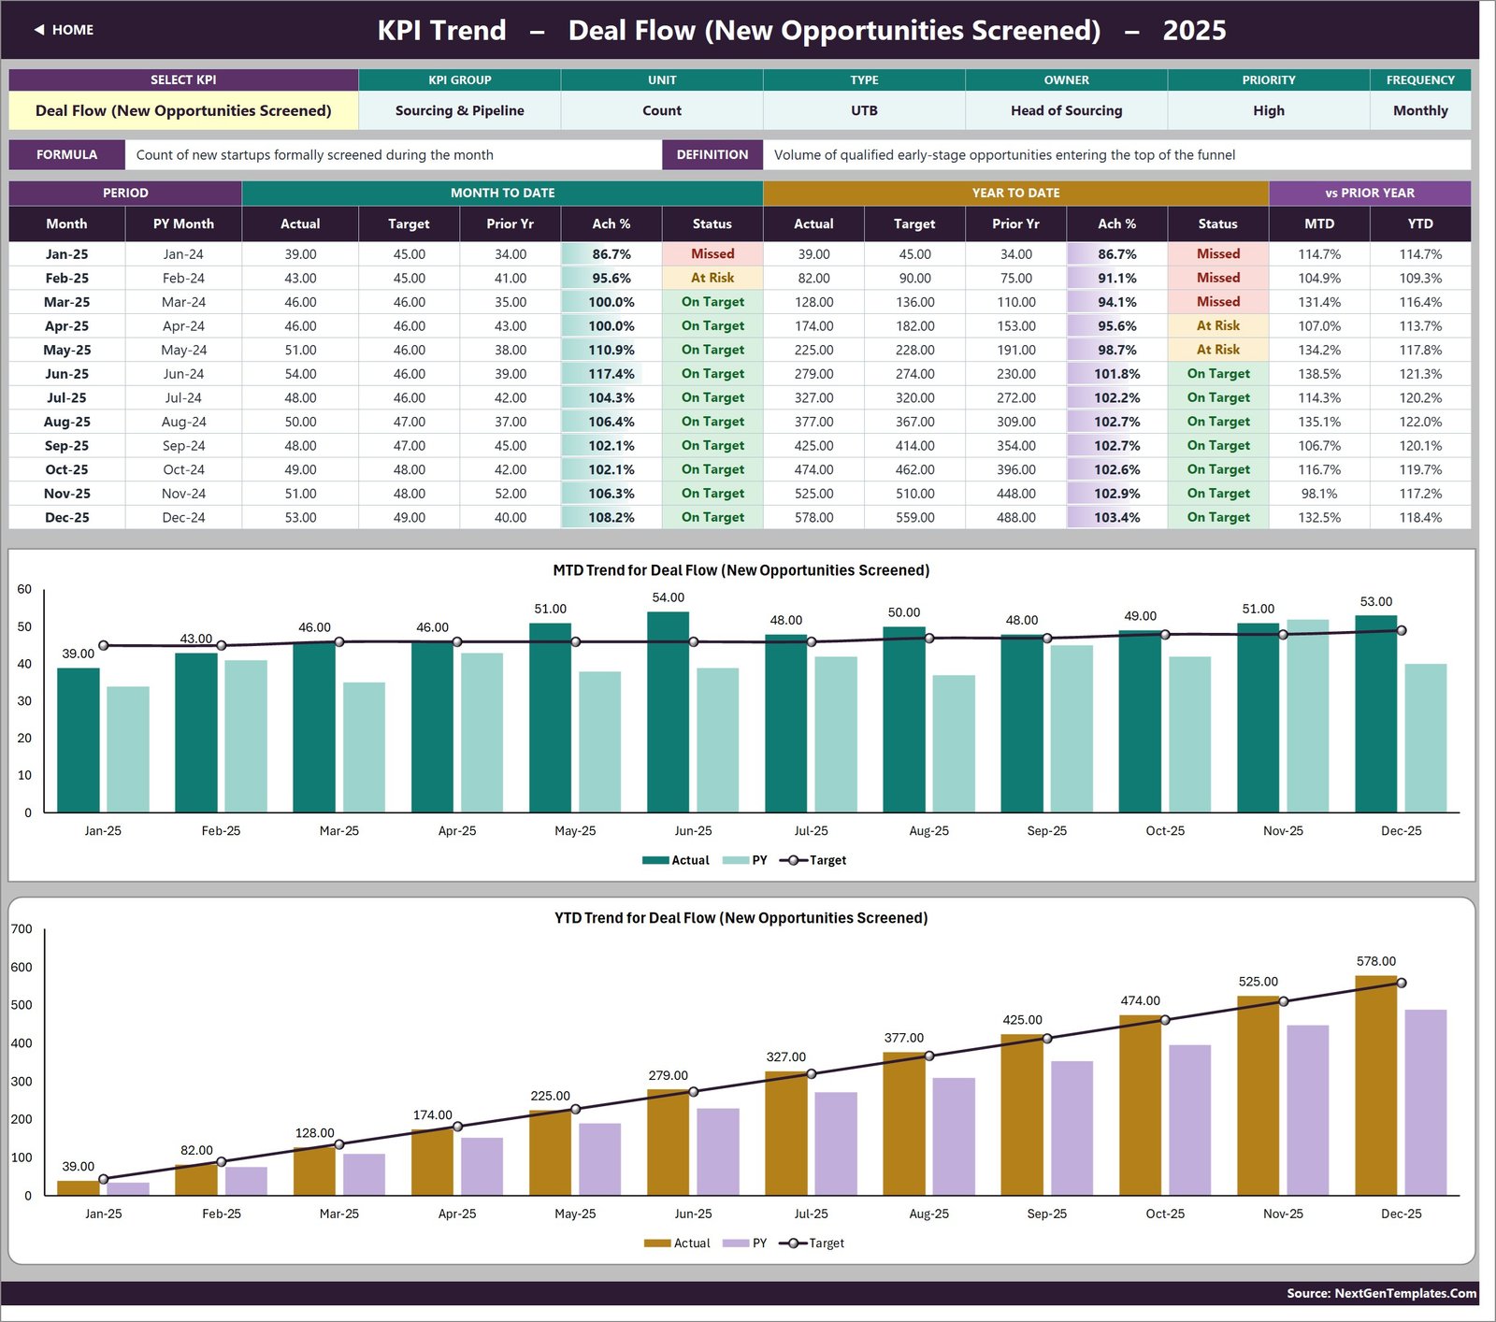Click the vs PRIOR YEAR header
This screenshot has height=1322, width=1496.
pyautogui.click(x=1370, y=193)
